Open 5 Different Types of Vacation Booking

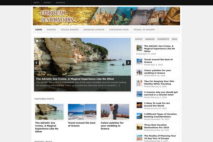[160, 115]
